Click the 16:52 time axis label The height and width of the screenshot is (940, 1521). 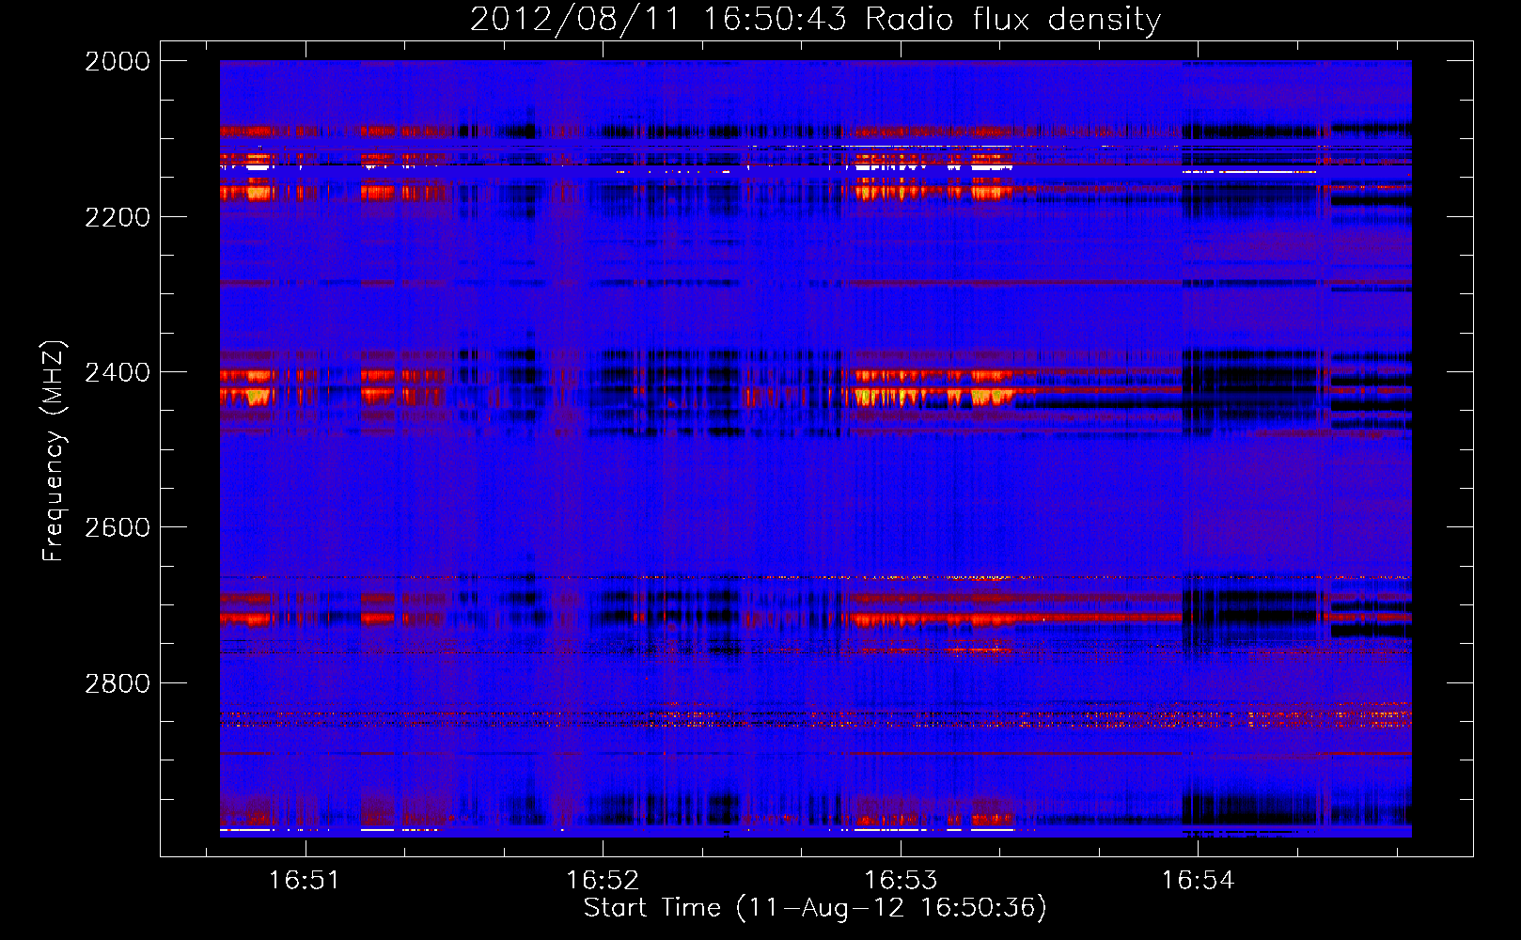(x=603, y=881)
